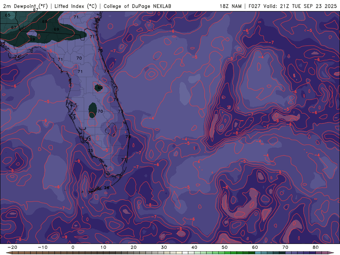
Task: Click the -20 label on the color scale
Action: (12, 247)
